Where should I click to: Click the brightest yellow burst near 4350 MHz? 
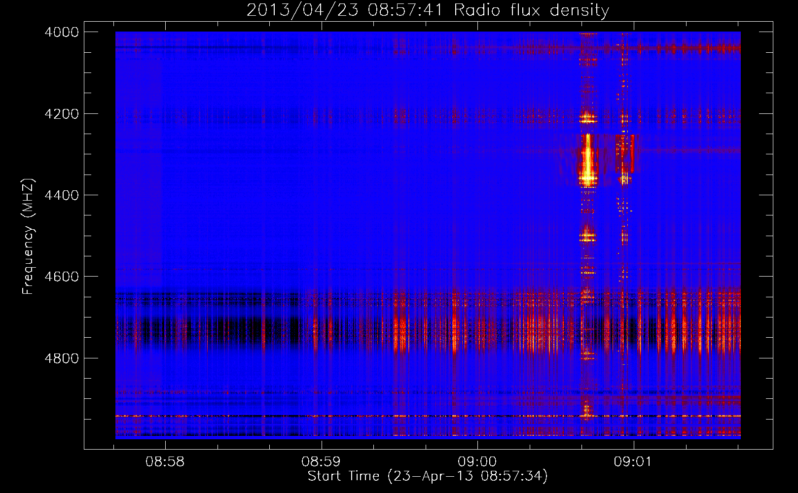click(587, 160)
